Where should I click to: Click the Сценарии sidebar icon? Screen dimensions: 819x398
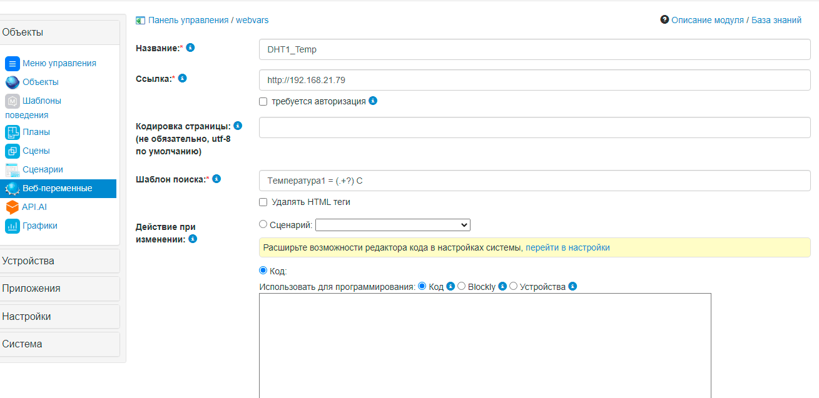[x=13, y=170]
